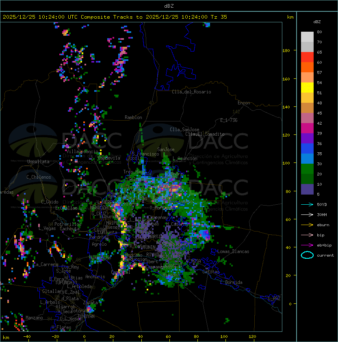Click the 160 km tick on the vertical axis
This screenshot has width=338, height=342.
click(286, 79)
